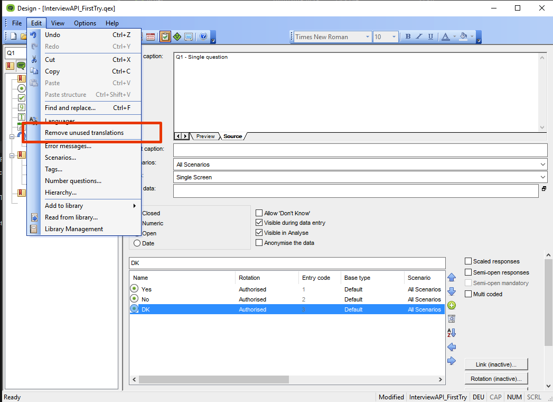
Task: Open Error messages from the Edit menu
Action: click(85, 146)
